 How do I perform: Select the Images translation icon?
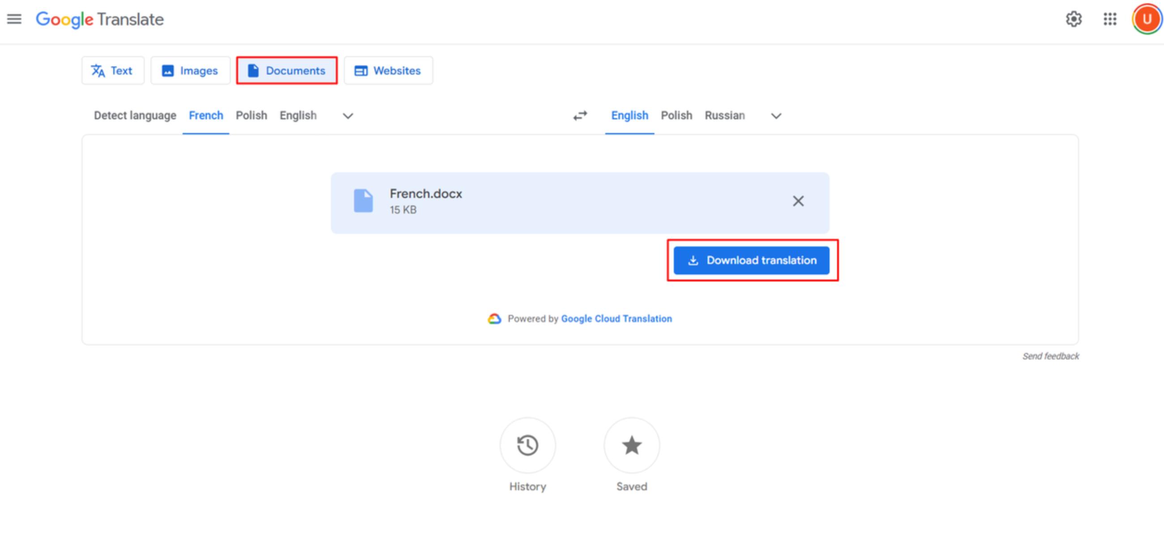[167, 70]
